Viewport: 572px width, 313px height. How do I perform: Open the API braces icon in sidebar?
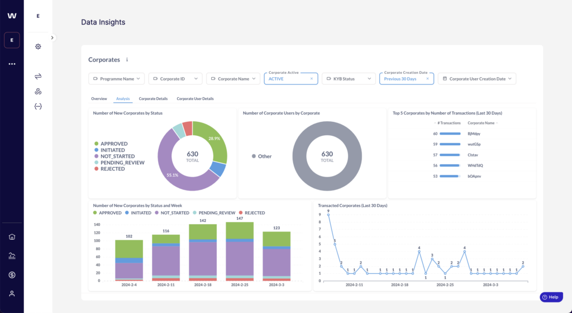(x=38, y=106)
